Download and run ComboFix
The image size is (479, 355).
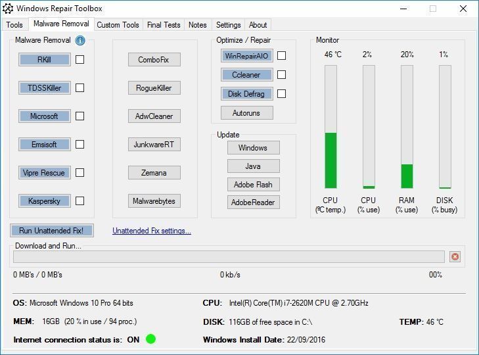pyautogui.click(x=154, y=59)
